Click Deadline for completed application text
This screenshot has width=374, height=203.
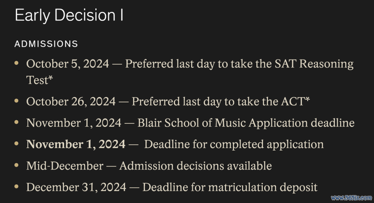pyautogui.click(x=234, y=144)
